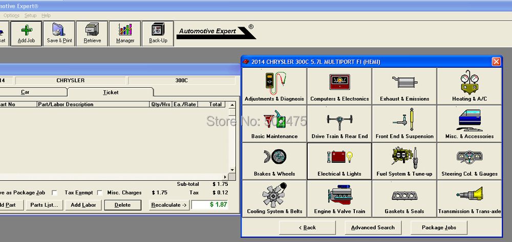Click the Recalculate button
The height and width of the screenshot is (242, 512).
169,205
